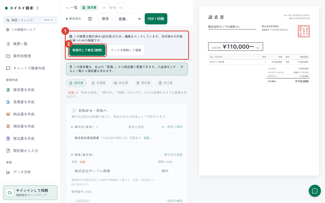Click the 郵便番号 input field
The image size is (325, 203).
tap(118, 199)
